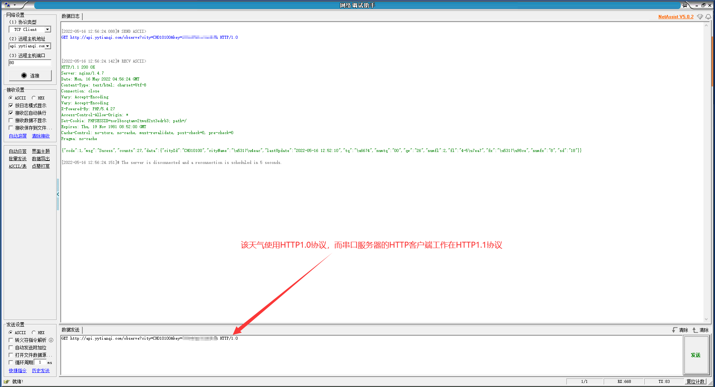715x387 pixels.
Task: Uncheck 按日志模式显示 checkbox
Action: point(11,105)
